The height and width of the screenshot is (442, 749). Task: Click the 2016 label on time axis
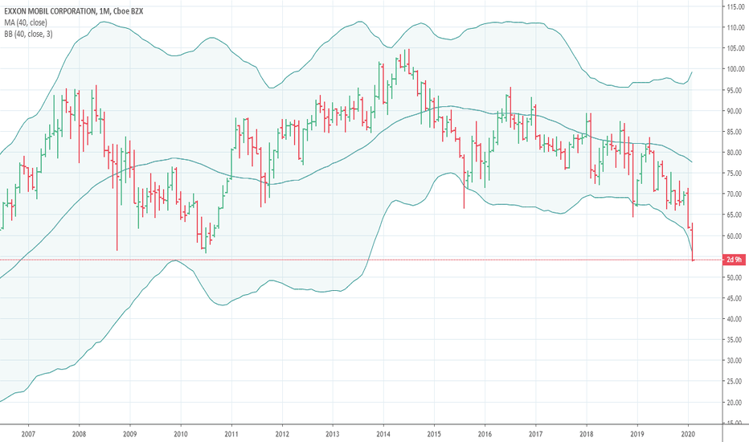[485, 434]
